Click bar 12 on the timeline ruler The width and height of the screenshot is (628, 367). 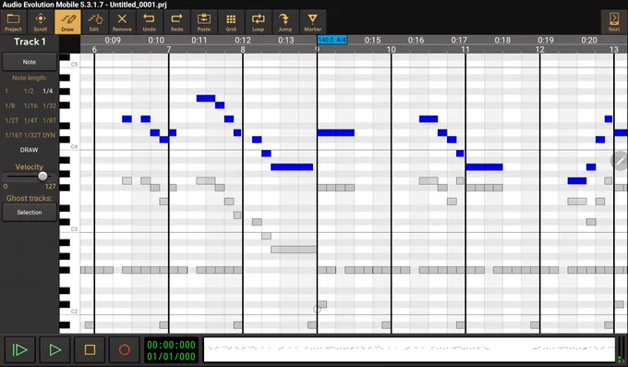[540, 50]
